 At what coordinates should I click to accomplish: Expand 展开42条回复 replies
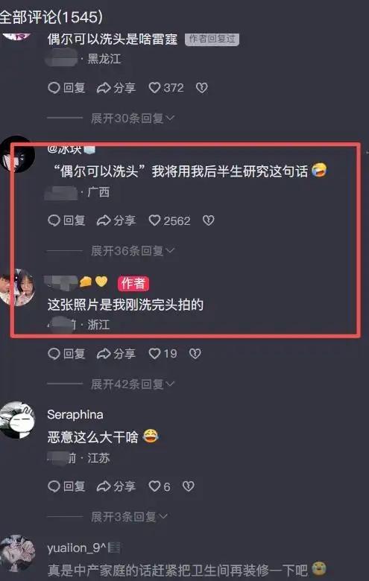133,384
